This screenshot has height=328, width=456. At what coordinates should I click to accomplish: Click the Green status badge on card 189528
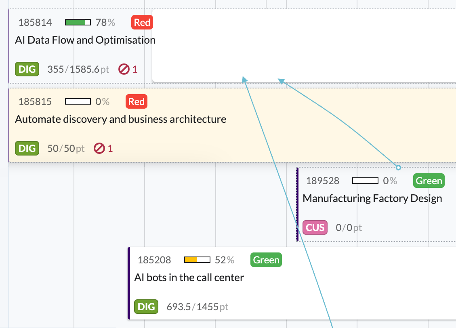tap(429, 181)
